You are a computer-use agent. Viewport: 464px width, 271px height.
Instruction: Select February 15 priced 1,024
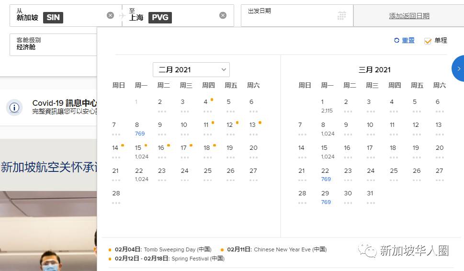click(x=141, y=152)
